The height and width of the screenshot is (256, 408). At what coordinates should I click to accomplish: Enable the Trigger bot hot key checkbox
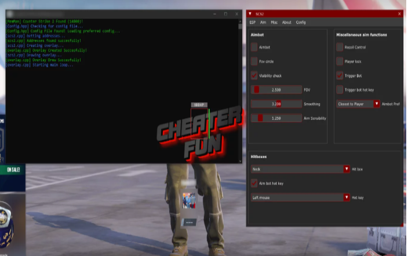(x=340, y=90)
